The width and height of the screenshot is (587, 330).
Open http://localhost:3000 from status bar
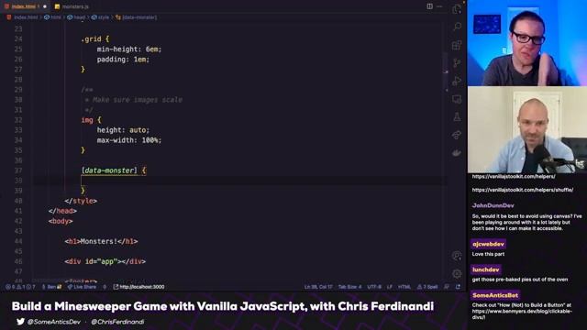point(138,287)
